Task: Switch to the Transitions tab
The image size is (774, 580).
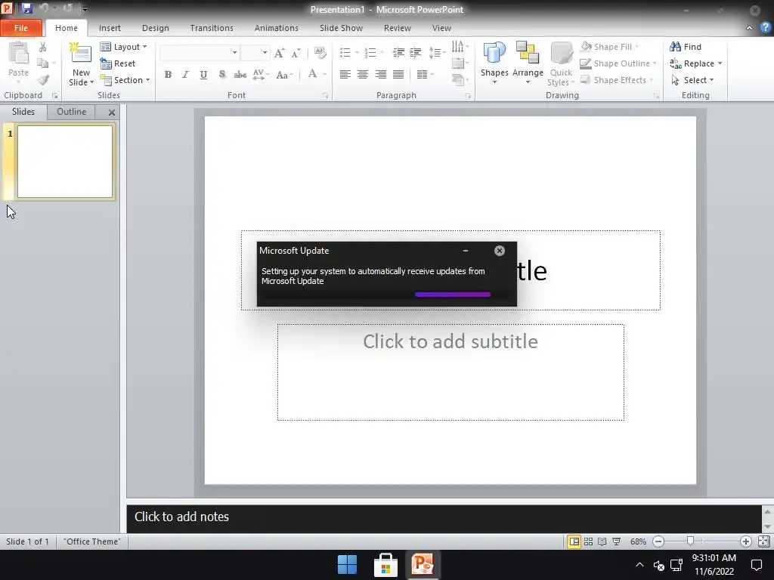Action: point(212,28)
